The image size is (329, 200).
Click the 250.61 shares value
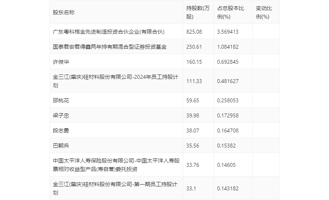point(194,47)
